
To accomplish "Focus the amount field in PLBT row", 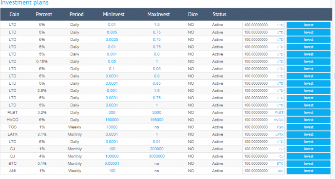I will coord(263,113).
